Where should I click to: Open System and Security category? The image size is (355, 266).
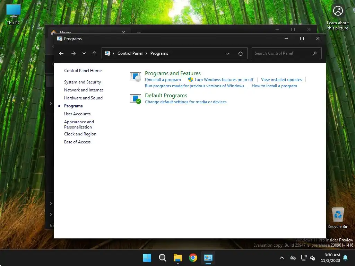point(83,82)
